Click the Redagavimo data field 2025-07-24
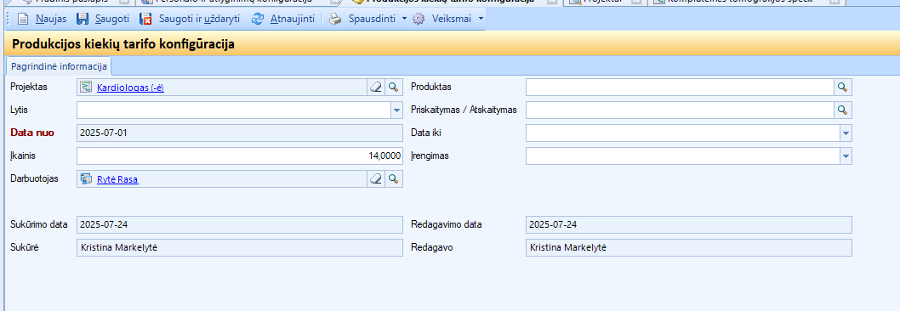 (689, 224)
